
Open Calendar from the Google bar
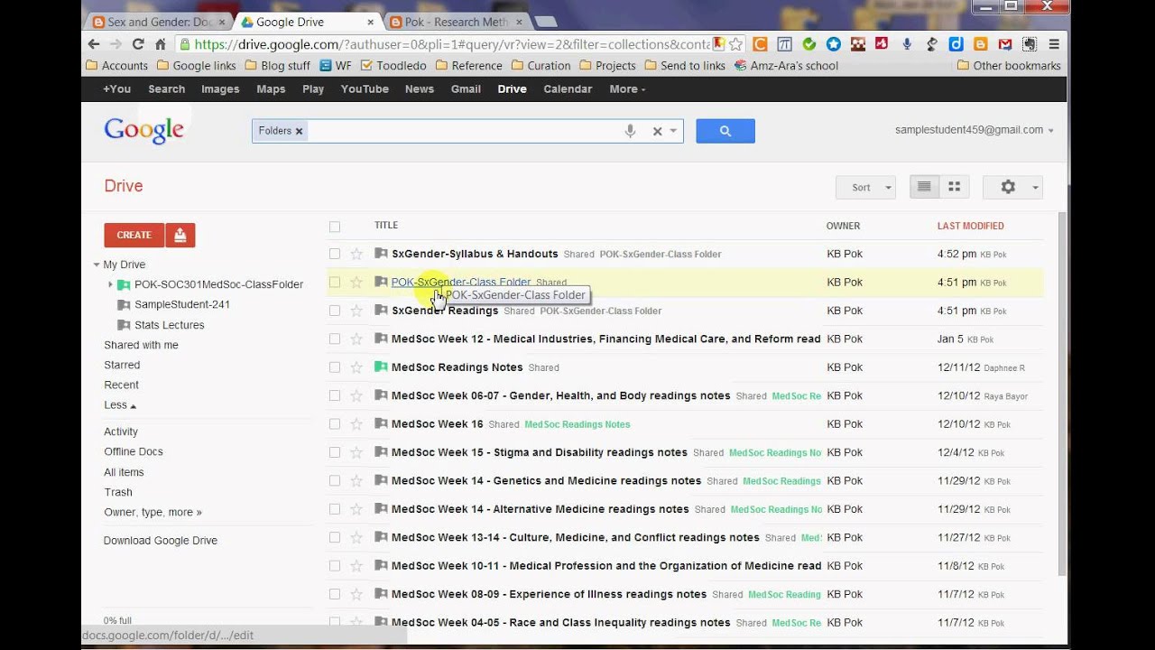(568, 88)
